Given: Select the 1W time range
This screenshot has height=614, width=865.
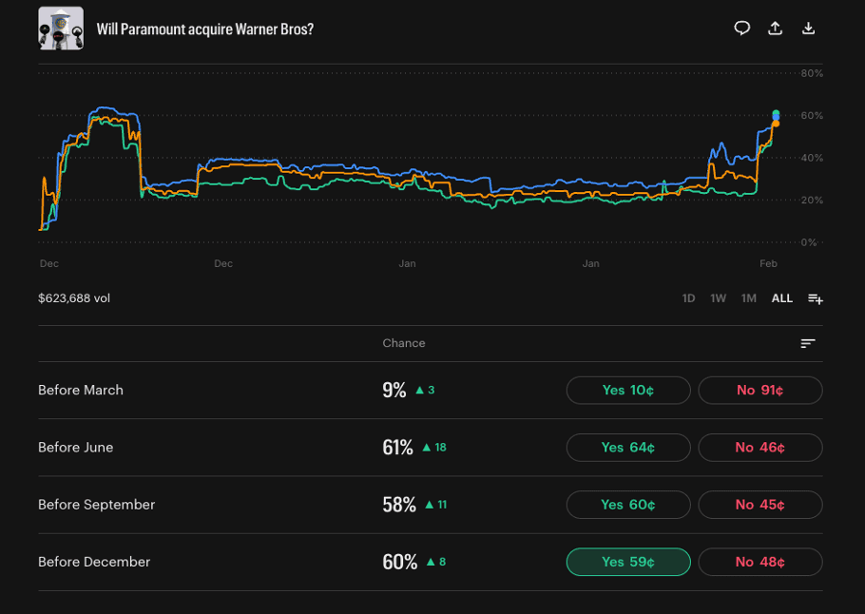Looking at the screenshot, I should point(719,298).
